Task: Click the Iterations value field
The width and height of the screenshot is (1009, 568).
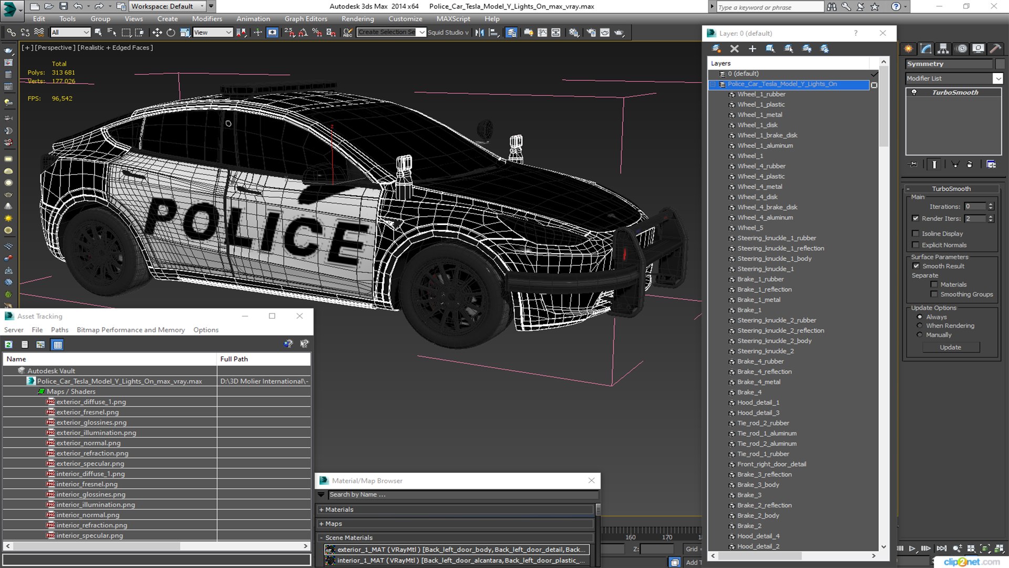Action: coord(975,207)
